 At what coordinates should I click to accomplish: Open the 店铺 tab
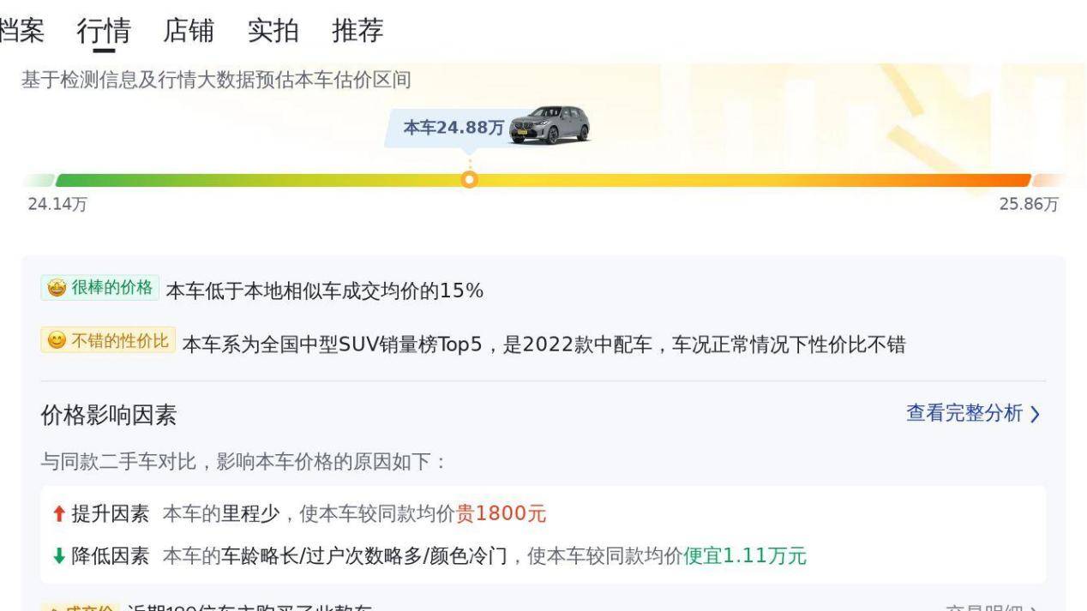tap(189, 31)
